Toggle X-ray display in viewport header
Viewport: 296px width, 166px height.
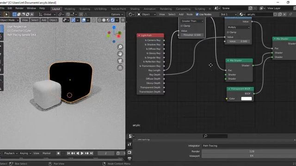(94, 20)
